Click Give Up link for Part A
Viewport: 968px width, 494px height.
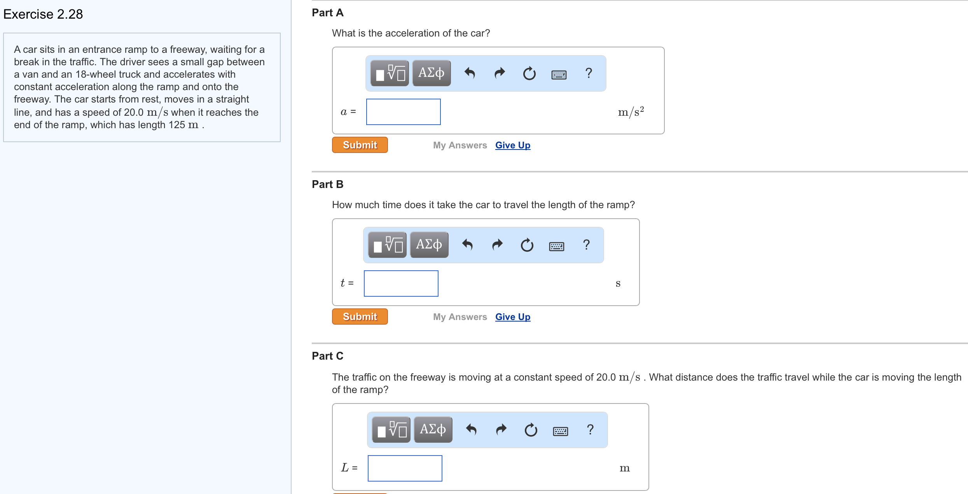pos(512,145)
